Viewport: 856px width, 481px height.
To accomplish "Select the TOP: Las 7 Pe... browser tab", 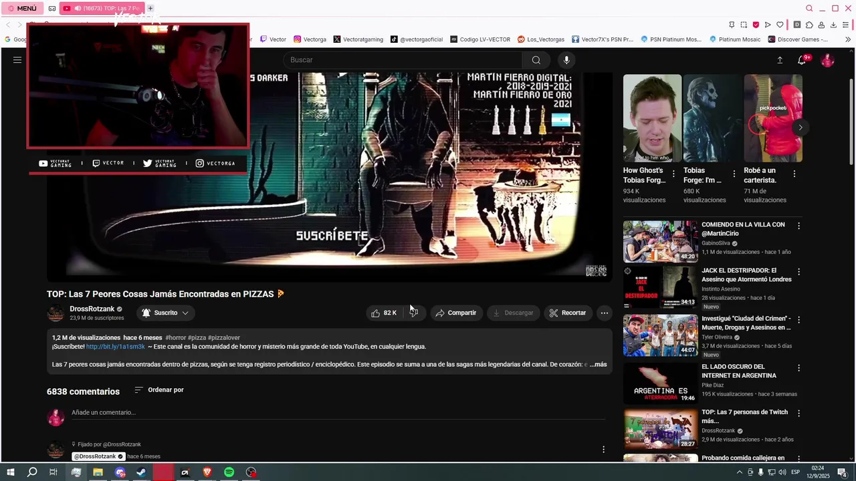I will pos(102,8).
